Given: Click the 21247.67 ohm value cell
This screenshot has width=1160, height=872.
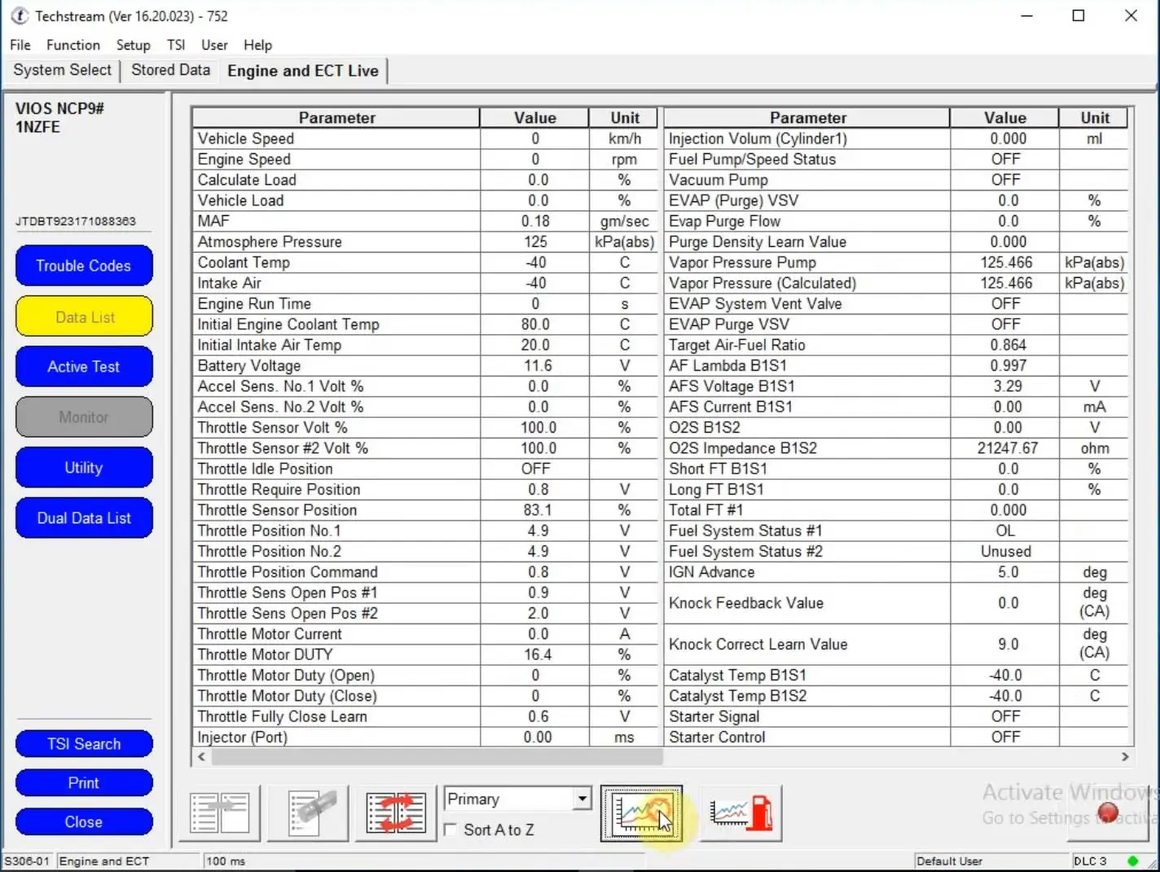Looking at the screenshot, I should 1005,448.
